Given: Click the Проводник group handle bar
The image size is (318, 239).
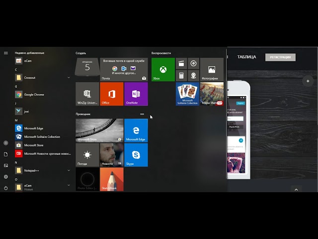Looking at the screenshot, I should click(x=142, y=114).
